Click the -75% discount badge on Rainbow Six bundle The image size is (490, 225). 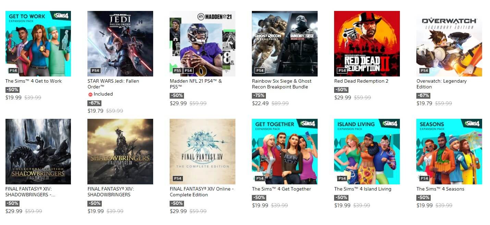coord(259,96)
